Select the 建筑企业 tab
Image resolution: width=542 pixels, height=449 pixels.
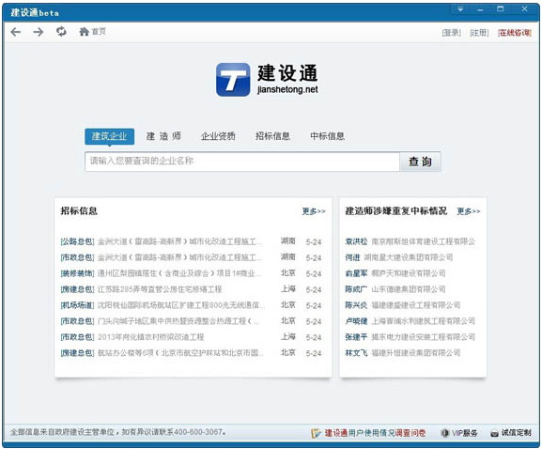click(x=109, y=136)
